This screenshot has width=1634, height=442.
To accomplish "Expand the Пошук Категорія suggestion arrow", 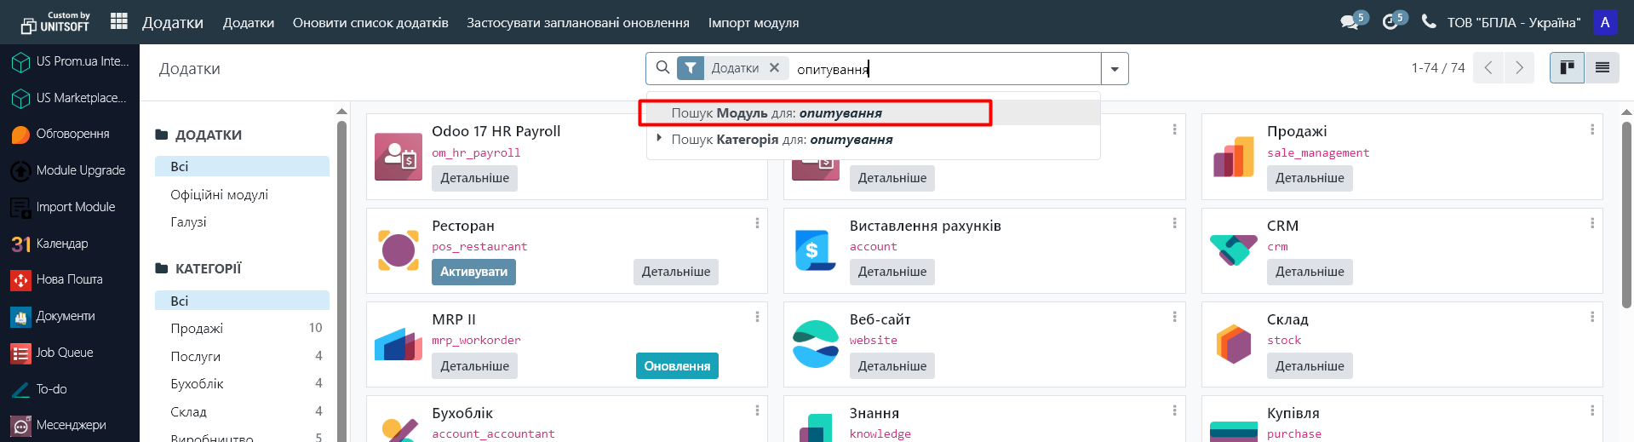I will (x=659, y=138).
